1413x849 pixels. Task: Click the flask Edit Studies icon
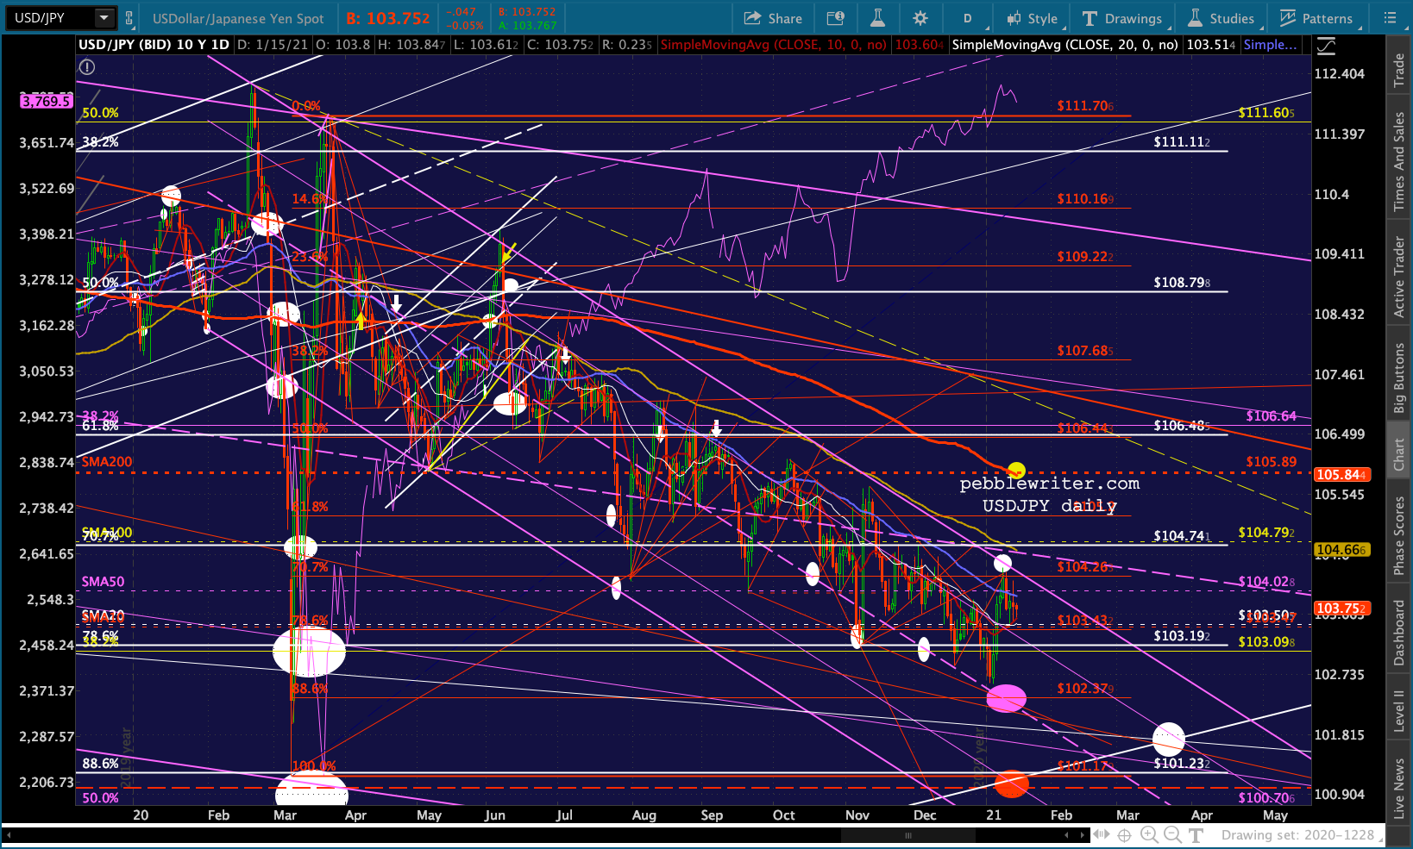tap(877, 18)
